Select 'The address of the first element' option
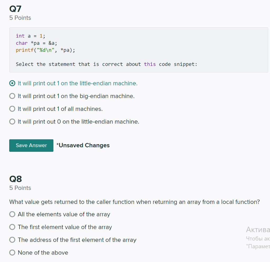 tap(12, 240)
